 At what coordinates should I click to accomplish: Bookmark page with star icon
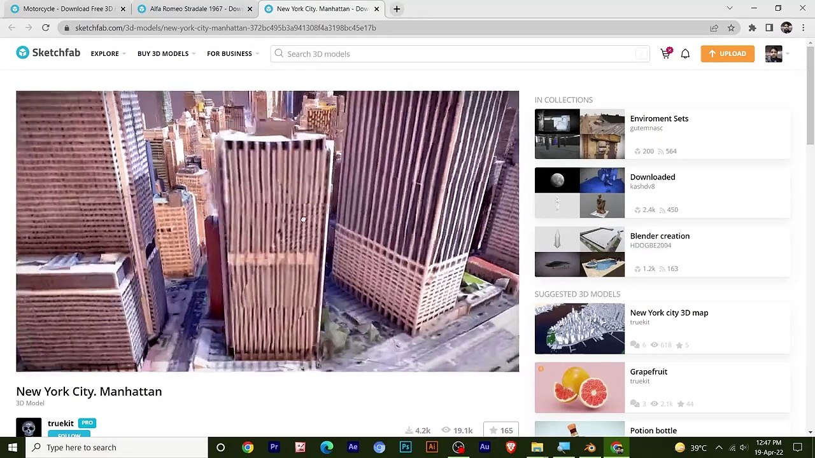coord(731,28)
